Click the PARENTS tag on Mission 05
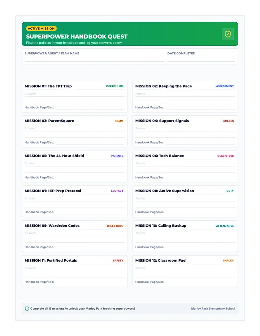The image size is (260, 336). coord(117,156)
